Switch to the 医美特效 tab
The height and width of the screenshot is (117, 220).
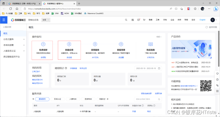88,99
